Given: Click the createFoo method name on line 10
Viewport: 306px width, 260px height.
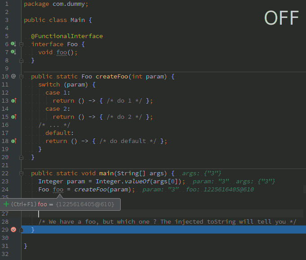Looking at the screenshot, I should pyautogui.click(x=112, y=77).
